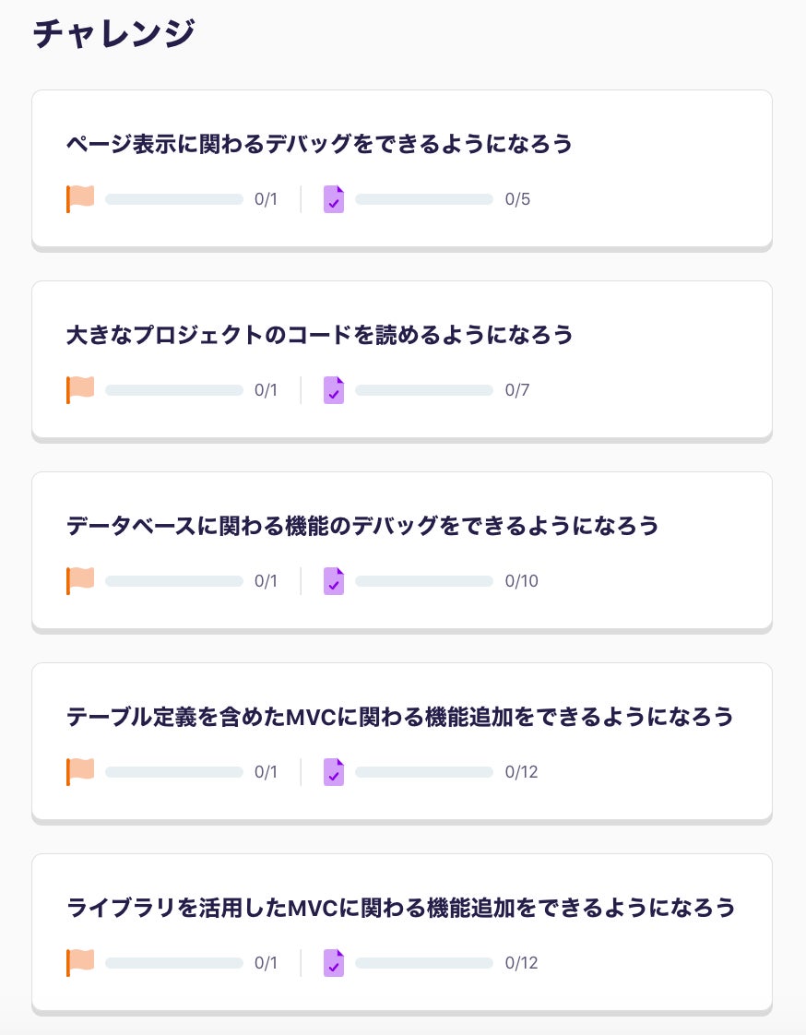Open the ライブラリを活用したMVC challenge title
The height and width of the screenshot is (1035, 806).
tap(401, 909)
